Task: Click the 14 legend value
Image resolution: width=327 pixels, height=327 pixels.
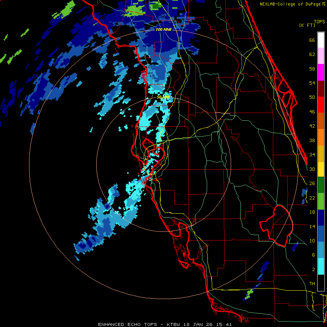Action: click(x=312, y=226)
